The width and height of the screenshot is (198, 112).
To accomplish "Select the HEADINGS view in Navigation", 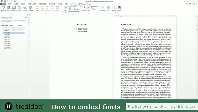I will pos(5,25).
